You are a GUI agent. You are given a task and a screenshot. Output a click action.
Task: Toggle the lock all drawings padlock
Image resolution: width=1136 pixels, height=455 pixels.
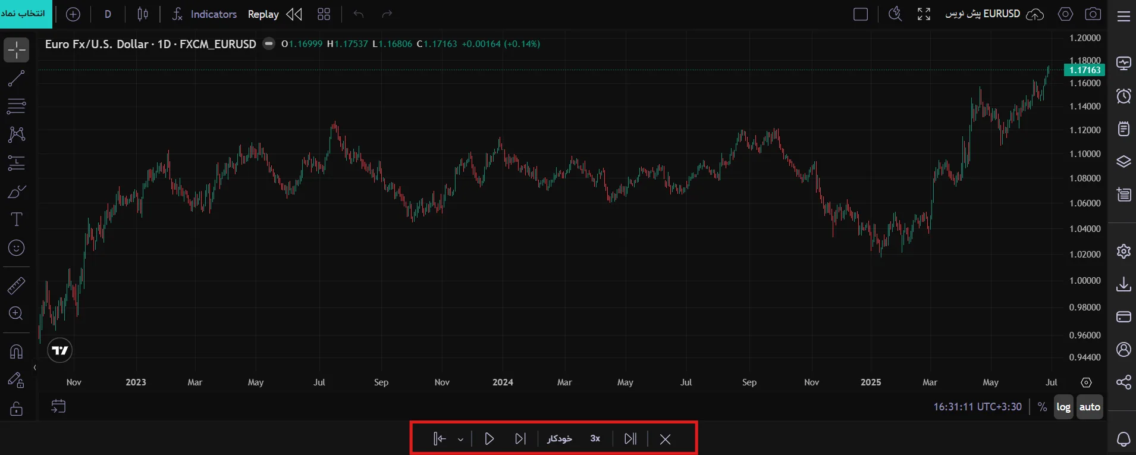17,409
